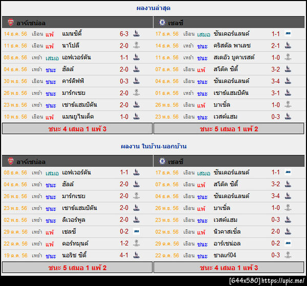Click opponent name ลิเวอร์พูล
Viewport: 307px width, 286px height.
point(74,219)
